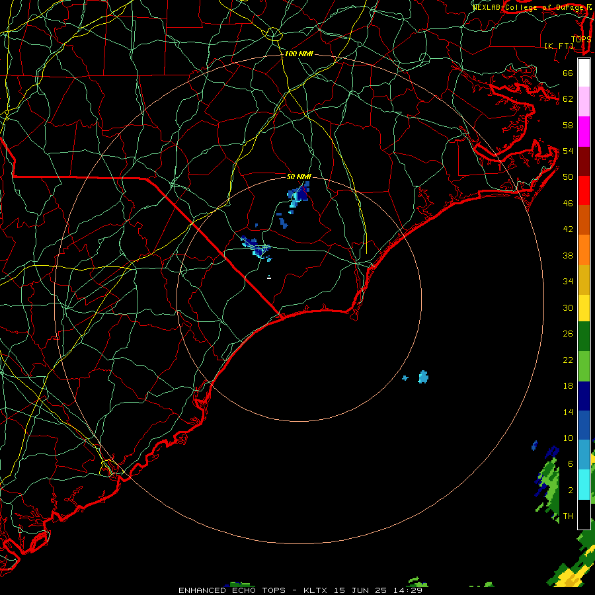Click the legend value '18'
This screenshot has width=595, height=595.
568,386
